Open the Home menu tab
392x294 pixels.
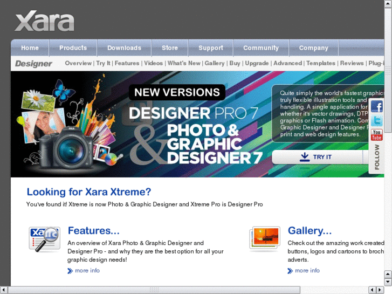pos(30,48)
